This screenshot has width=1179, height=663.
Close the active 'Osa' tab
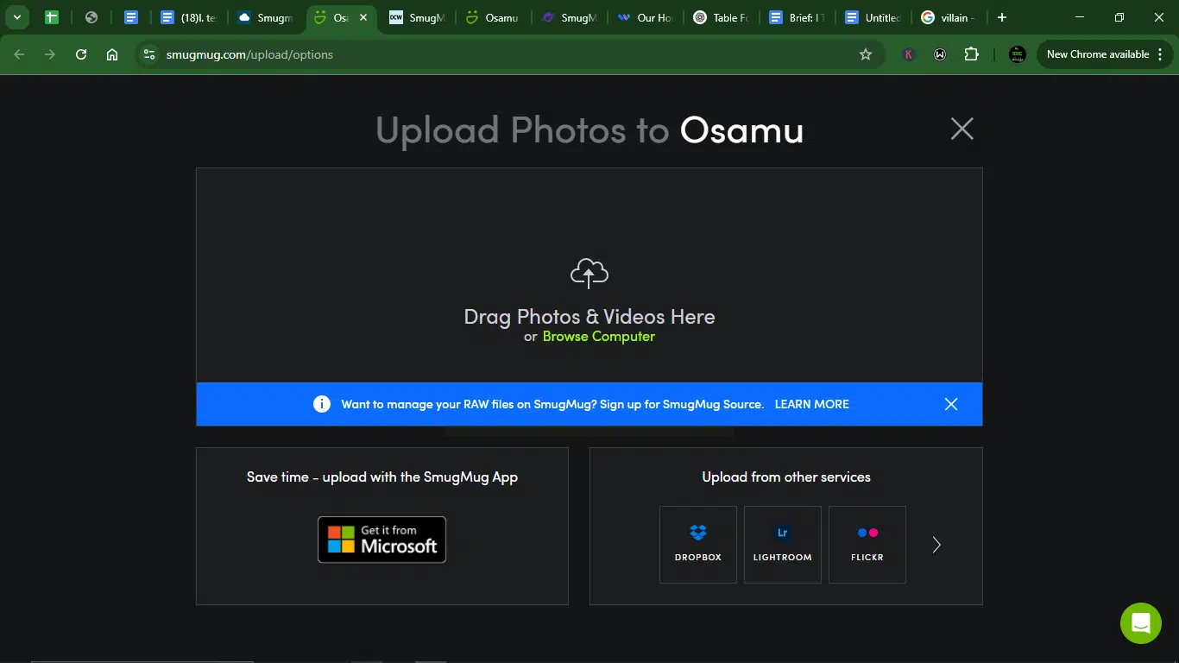363,17
